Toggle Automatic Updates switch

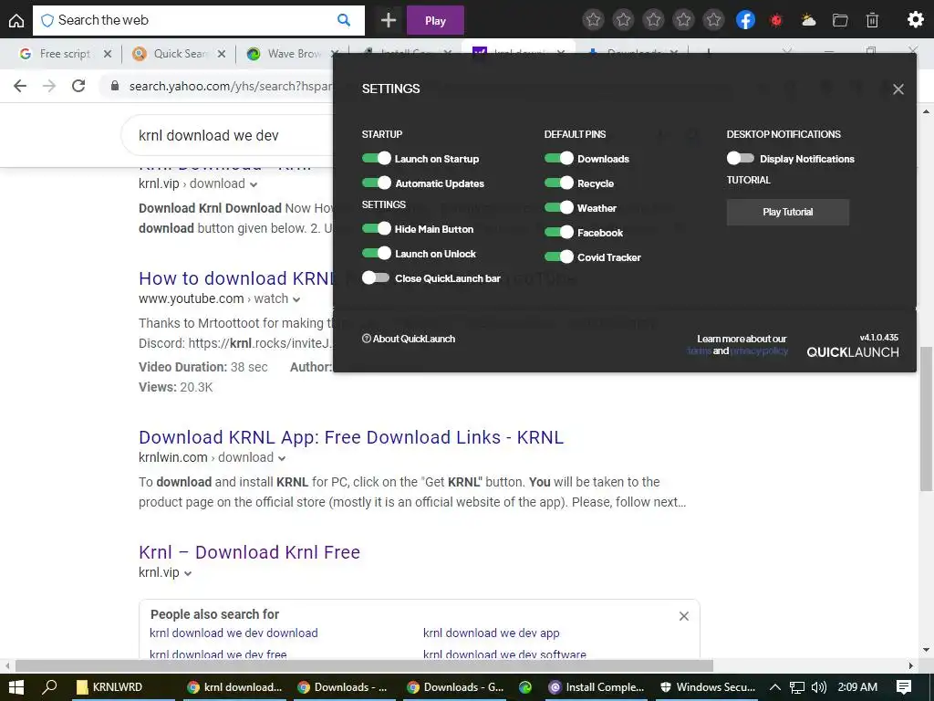coord(377,183)
